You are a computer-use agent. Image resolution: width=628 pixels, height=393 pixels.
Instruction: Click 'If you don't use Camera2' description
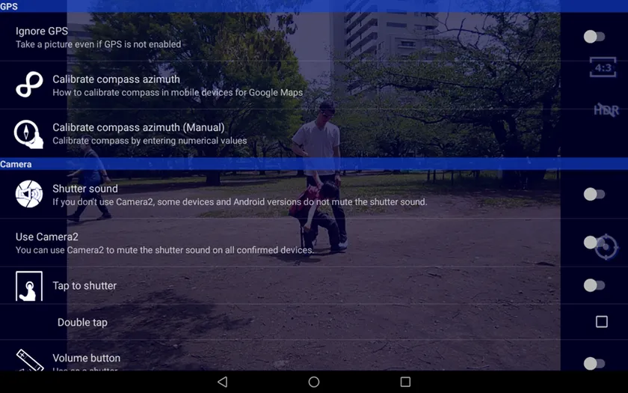pos(239,202)
